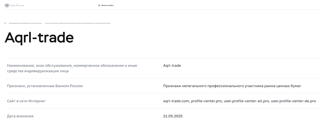The height and width of the screenshot is (123, 323).
Task: Click the profile-center.pro site entry
Action: point(206,101)
